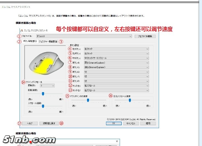202x146 pixels.
Task: Click the 初期値に戻す reset button
Action: tap(49, 123)
